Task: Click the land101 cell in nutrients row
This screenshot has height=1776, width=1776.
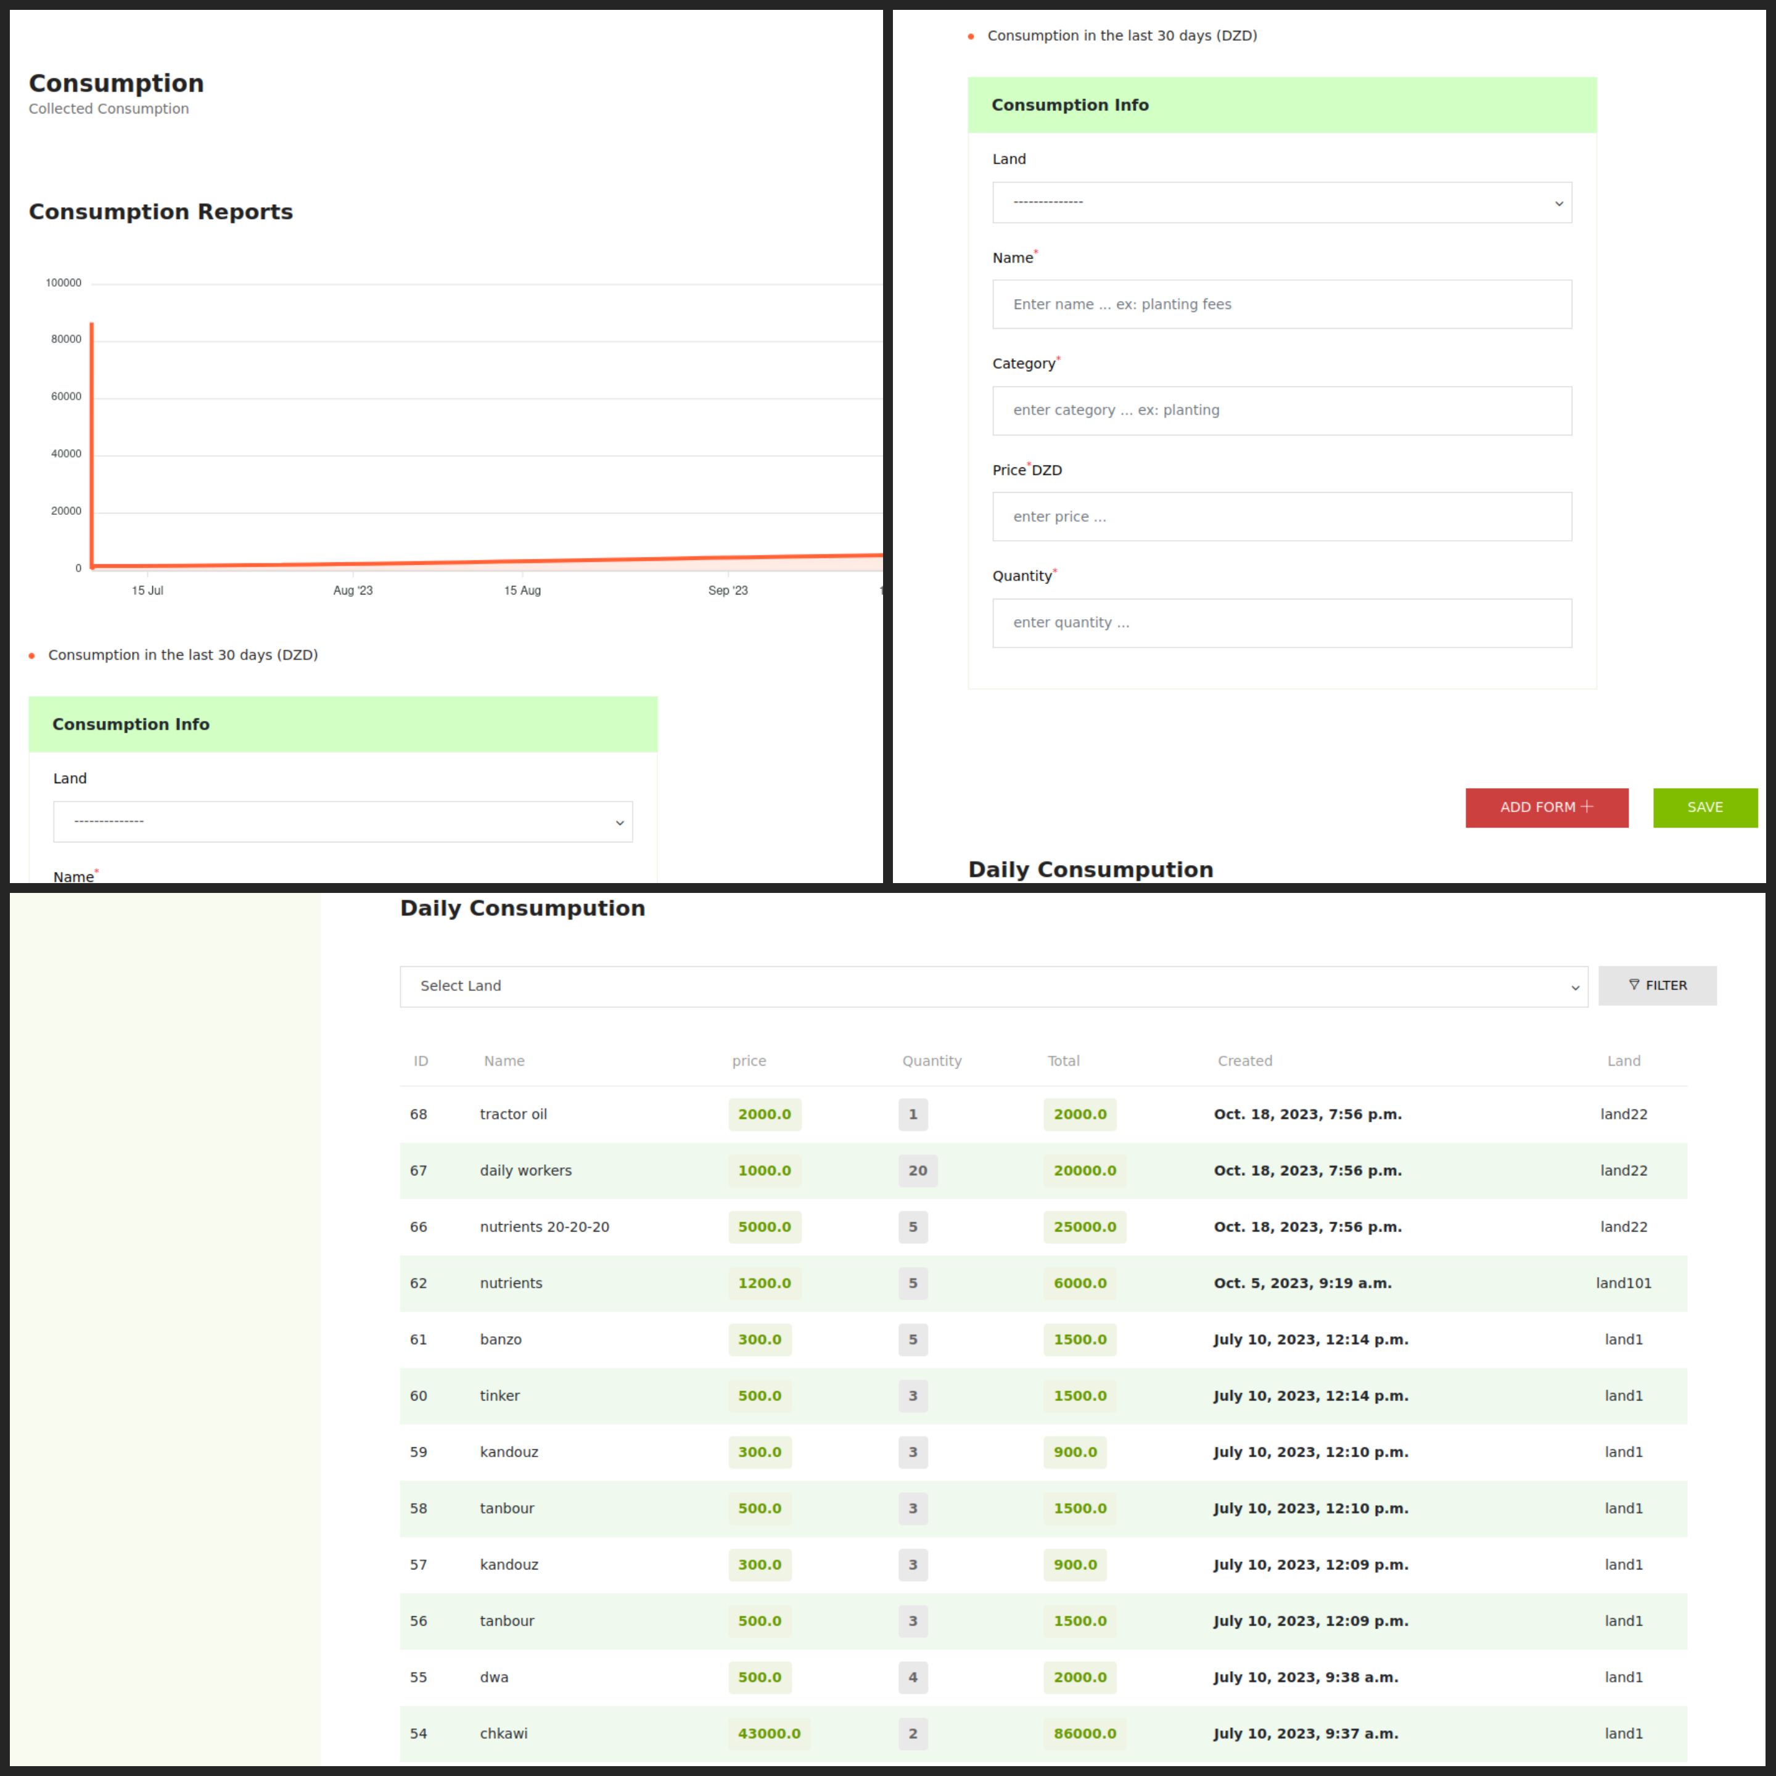Action: (x=1622, y=1283)
